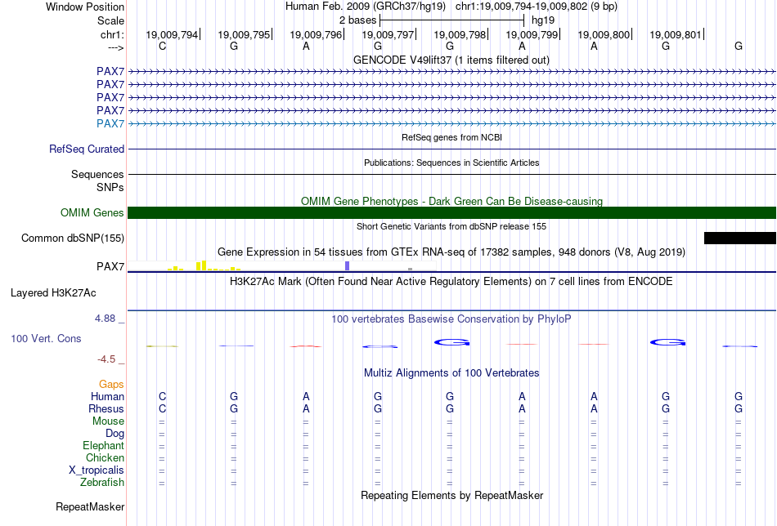Screen dimensions: 777x526
Task: Open the GTEx Gene Expression track title
Action: point(451,252)
